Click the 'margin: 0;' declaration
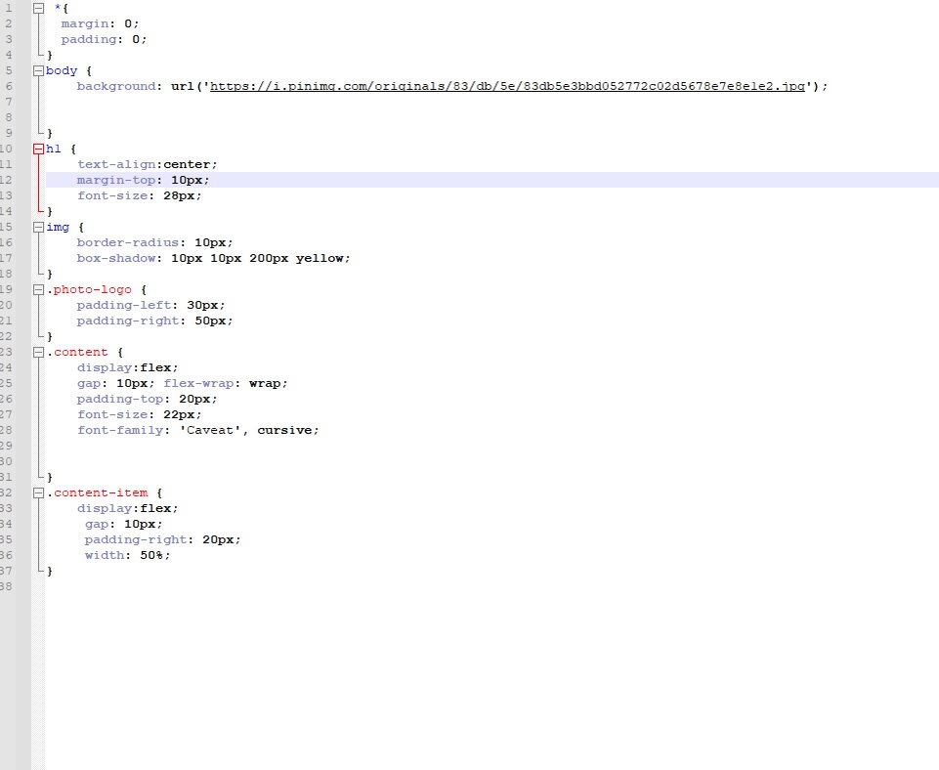939x770 pixels. [100, 24]
